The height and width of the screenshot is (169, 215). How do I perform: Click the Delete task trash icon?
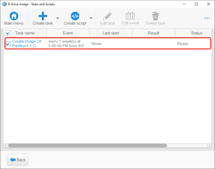155,16
